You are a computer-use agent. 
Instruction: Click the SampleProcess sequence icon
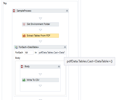[x=14, y=11]
